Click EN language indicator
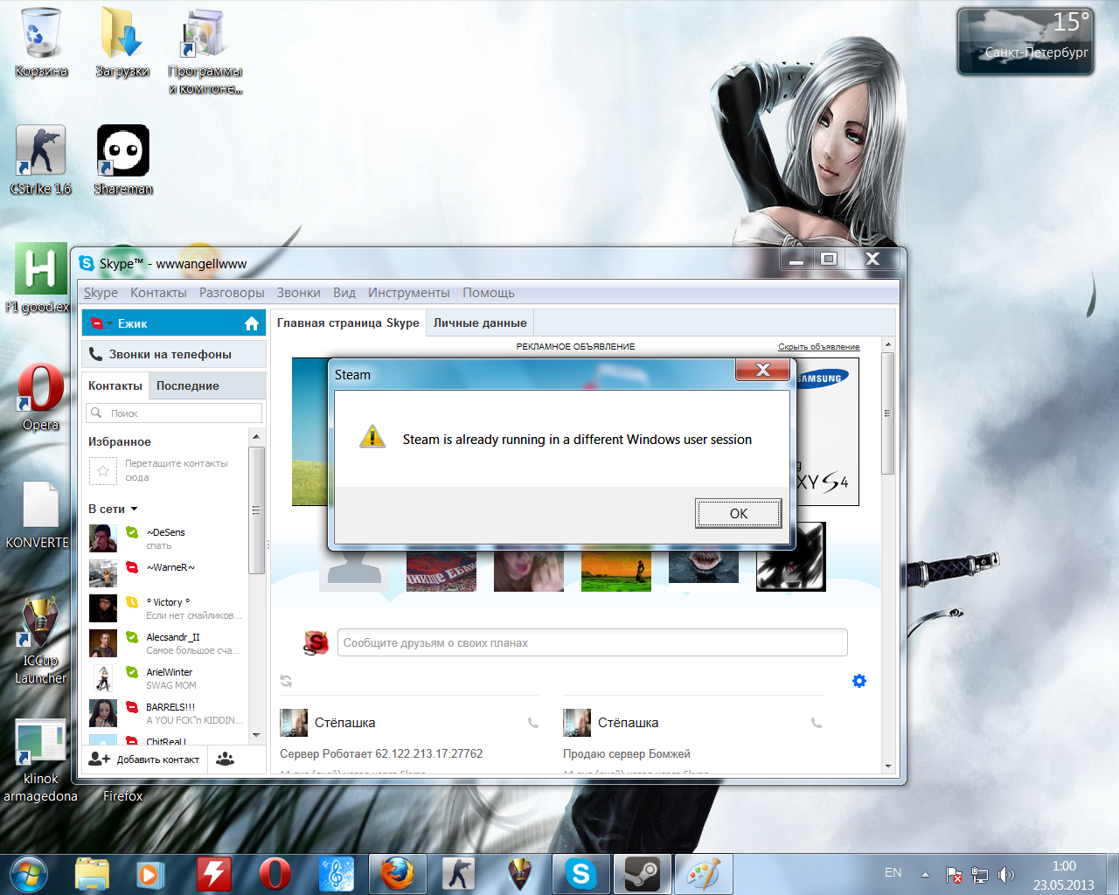Image resolution: width=1119 pixels, height=895 pixels. (x=893, y=872)
